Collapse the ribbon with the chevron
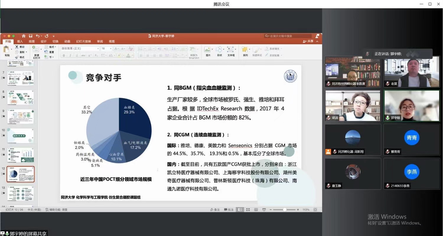 317,42
